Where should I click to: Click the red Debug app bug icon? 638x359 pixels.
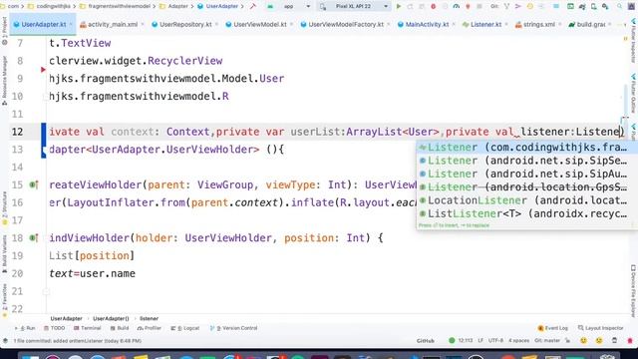pos(434,7)
